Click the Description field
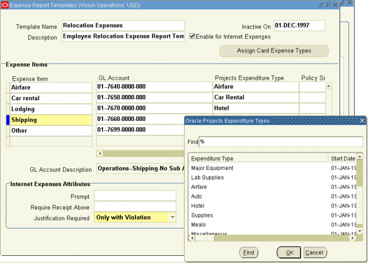The image size is (368, 263). (123, 36)
